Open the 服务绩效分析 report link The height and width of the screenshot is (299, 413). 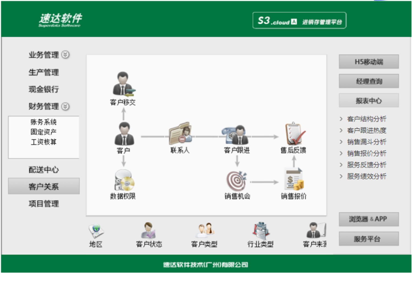pos(366,176)
